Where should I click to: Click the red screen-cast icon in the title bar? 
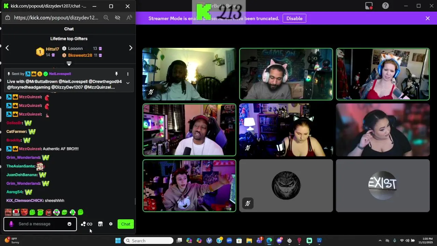point(369,6)
